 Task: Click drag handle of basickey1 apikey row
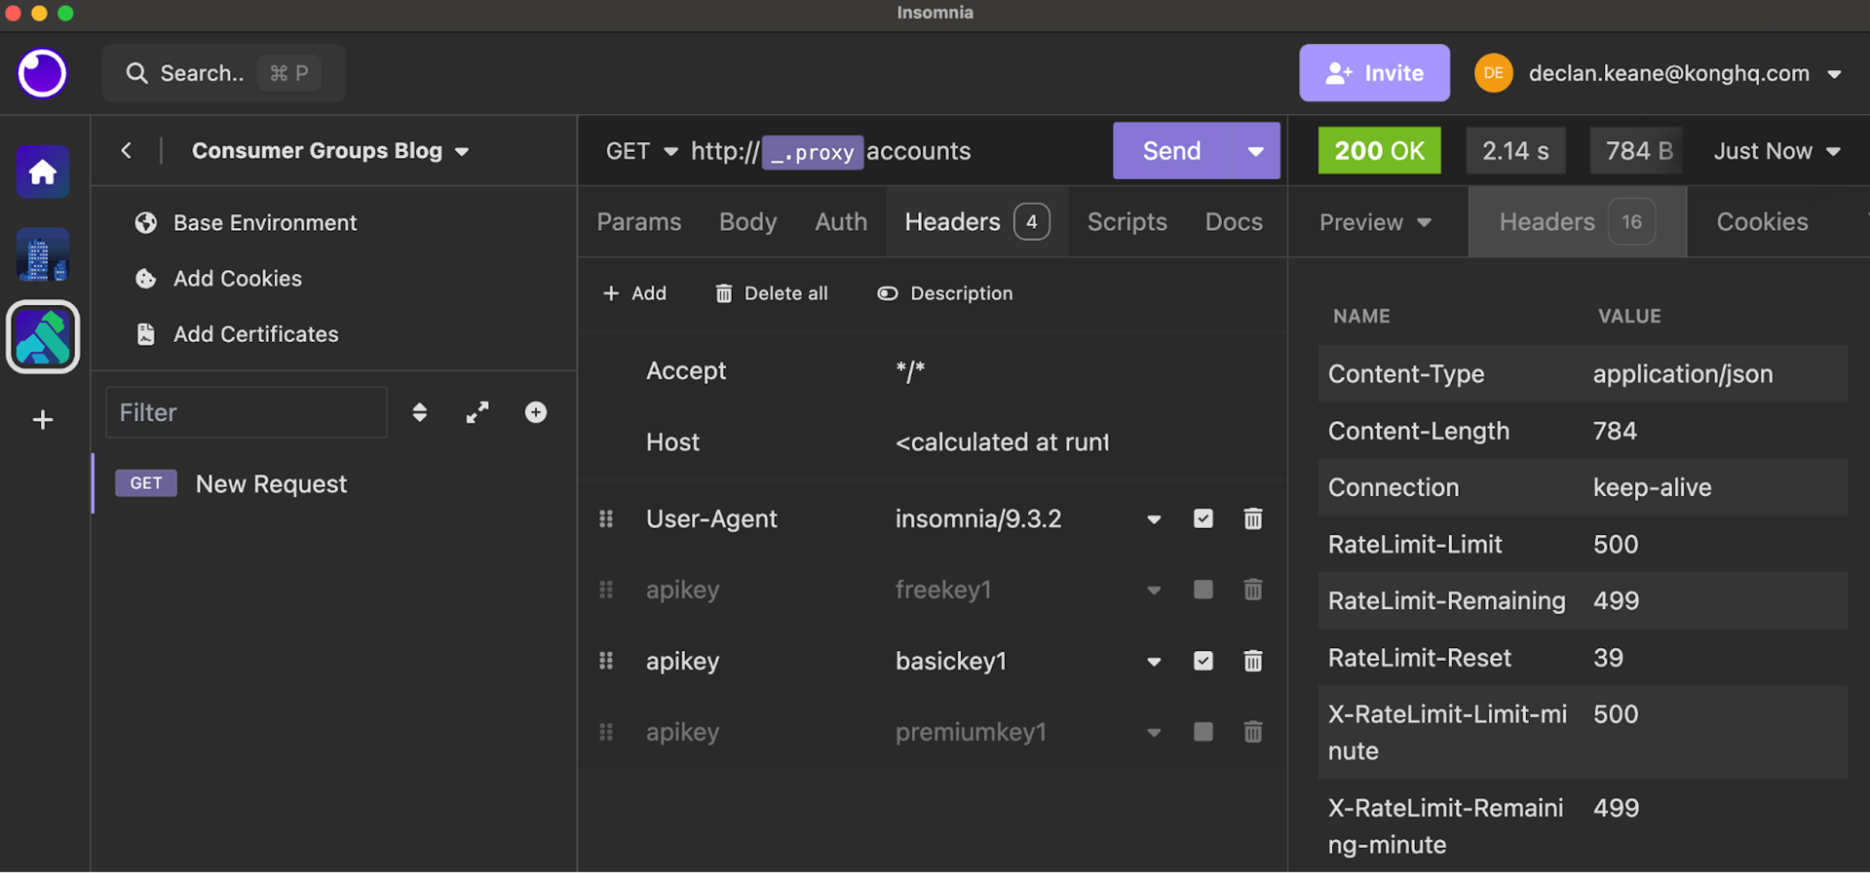(x=606, y=660)
